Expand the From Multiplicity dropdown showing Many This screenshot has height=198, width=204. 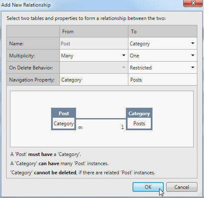click(94, 56)
